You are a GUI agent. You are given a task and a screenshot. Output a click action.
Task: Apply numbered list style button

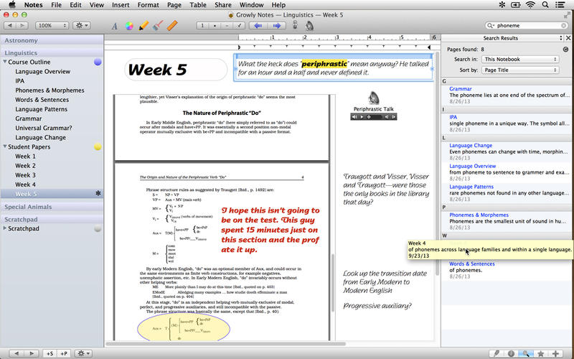pyautogui.click(x=202, y=26)
